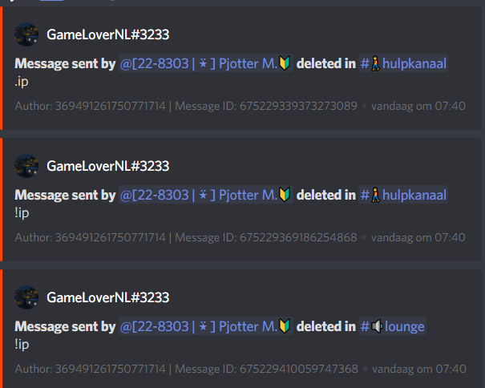Viewport: 485px width, 388px height.
Task: Go to hulpkanaal channel from first embed
Action: coord(403,63)
